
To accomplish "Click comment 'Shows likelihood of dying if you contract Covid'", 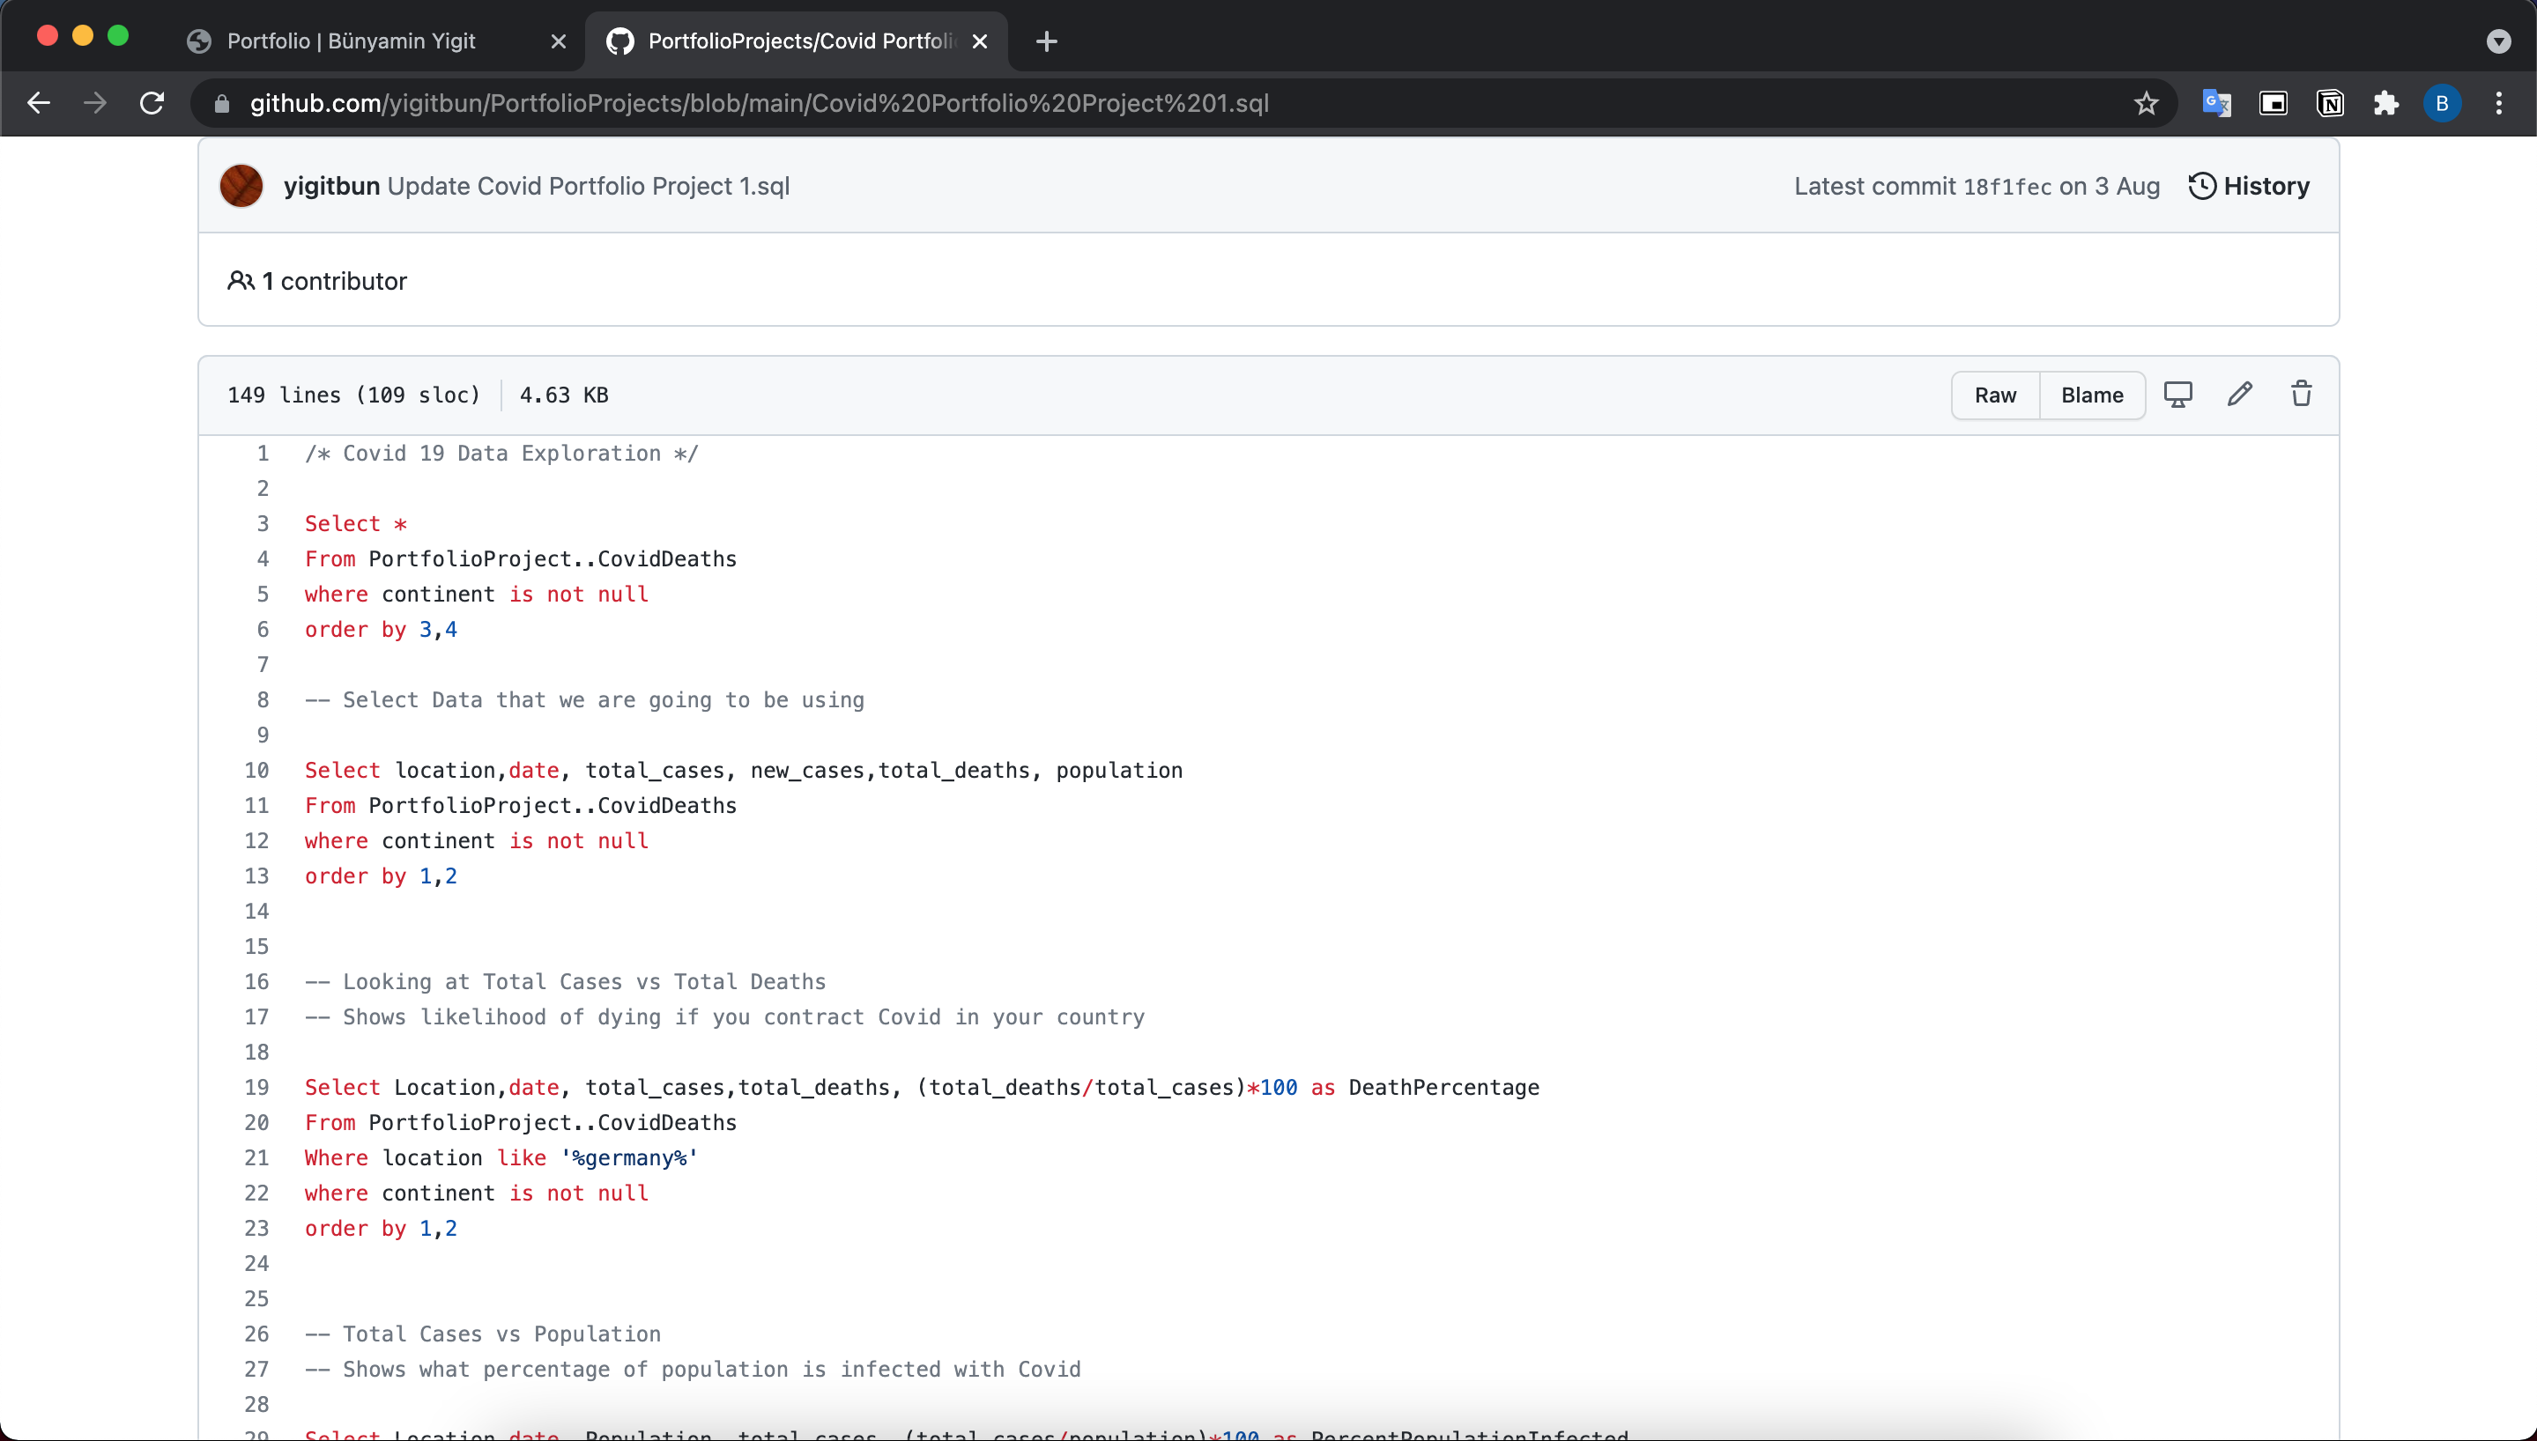I will [x=724, y=1016].
